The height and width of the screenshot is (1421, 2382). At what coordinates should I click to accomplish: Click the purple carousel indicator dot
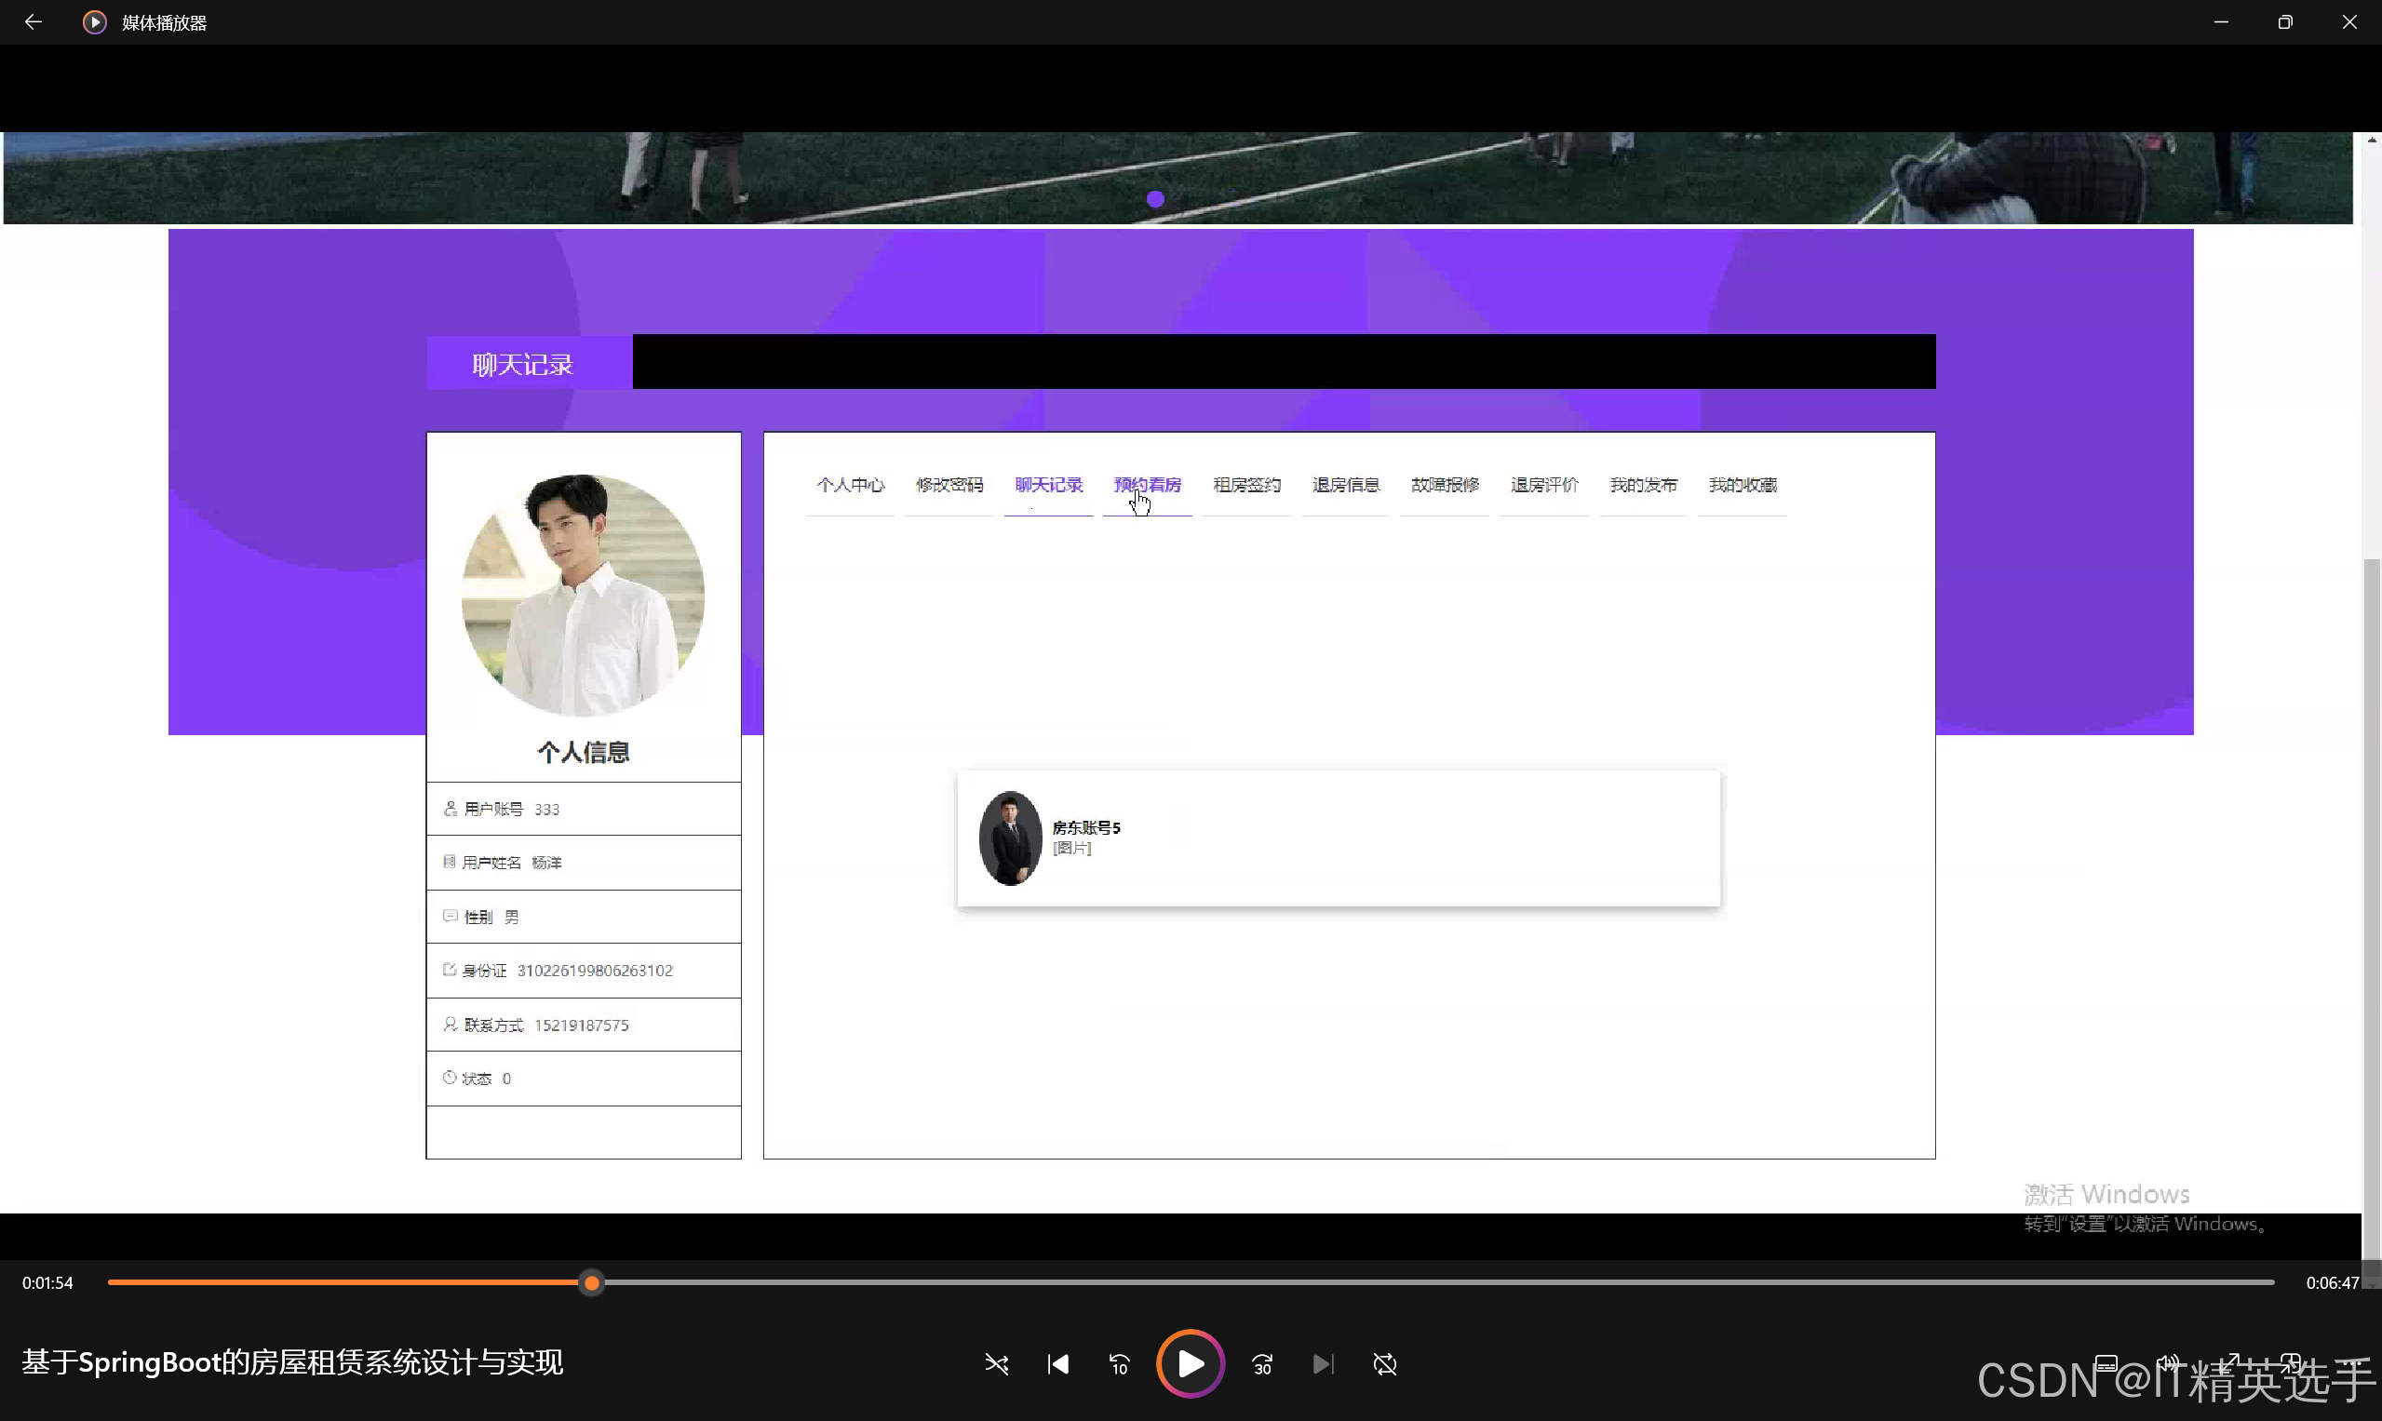pos(1155,199)
